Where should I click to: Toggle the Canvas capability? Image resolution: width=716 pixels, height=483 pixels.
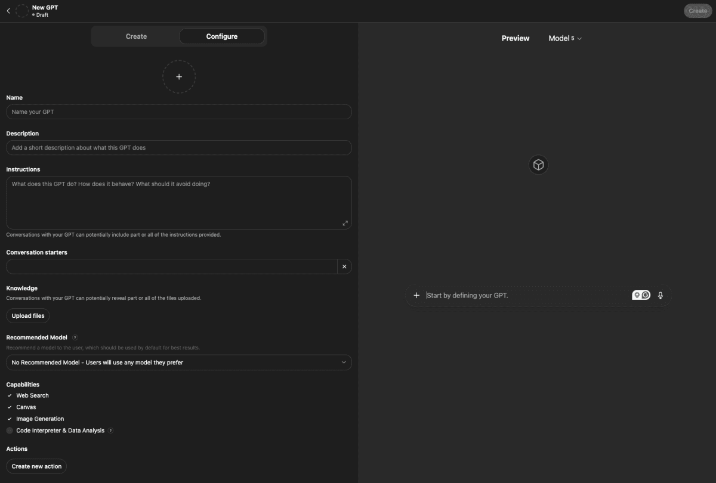[x=10, y=407]
